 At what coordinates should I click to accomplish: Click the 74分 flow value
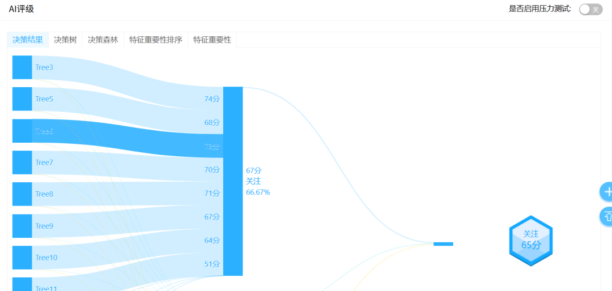click(x=212, y=99)
